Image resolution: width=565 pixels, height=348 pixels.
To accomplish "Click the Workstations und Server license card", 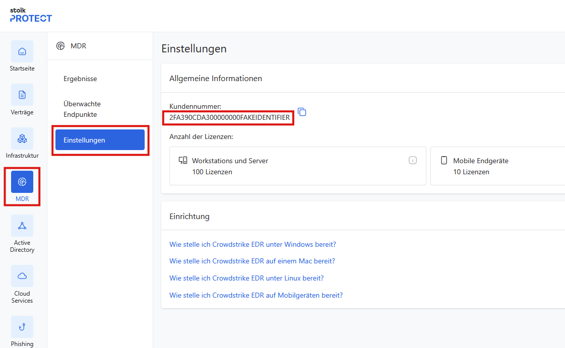I will click(x=297, y=166).
